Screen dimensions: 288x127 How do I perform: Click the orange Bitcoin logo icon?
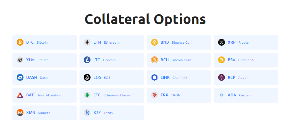(x=20, y=42)
